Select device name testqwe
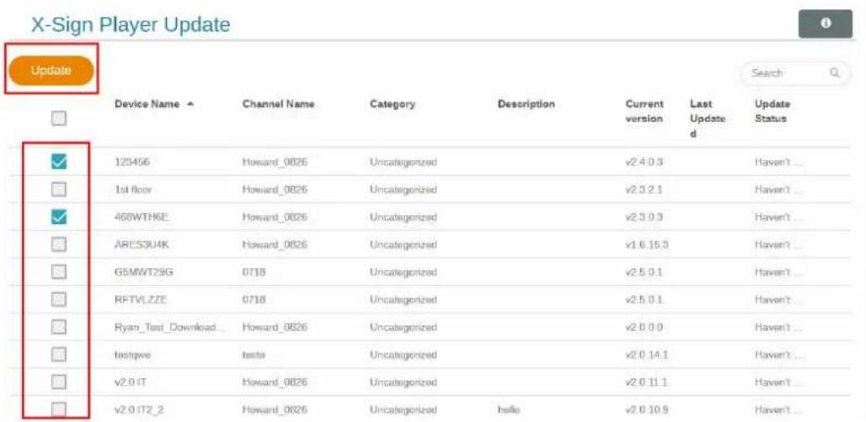866x422 pixels. [x=132, y=355]
